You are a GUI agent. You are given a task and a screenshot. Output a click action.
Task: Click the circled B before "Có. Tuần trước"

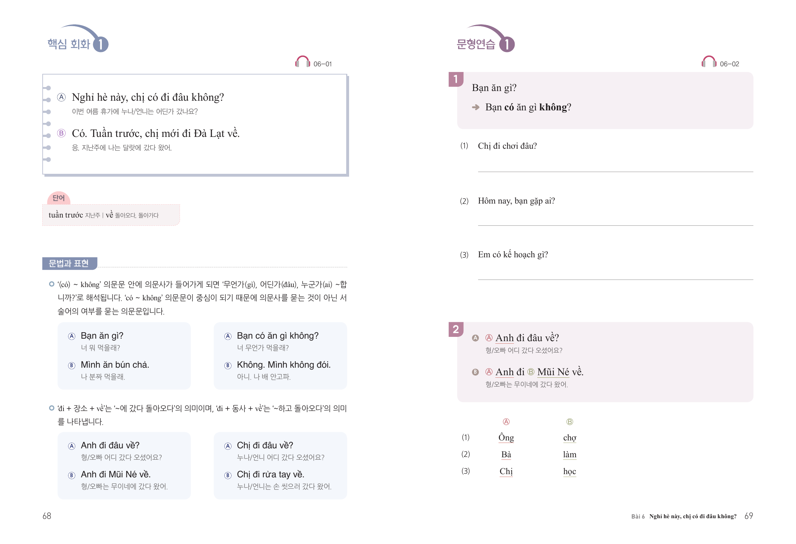(x=62, y=133)
